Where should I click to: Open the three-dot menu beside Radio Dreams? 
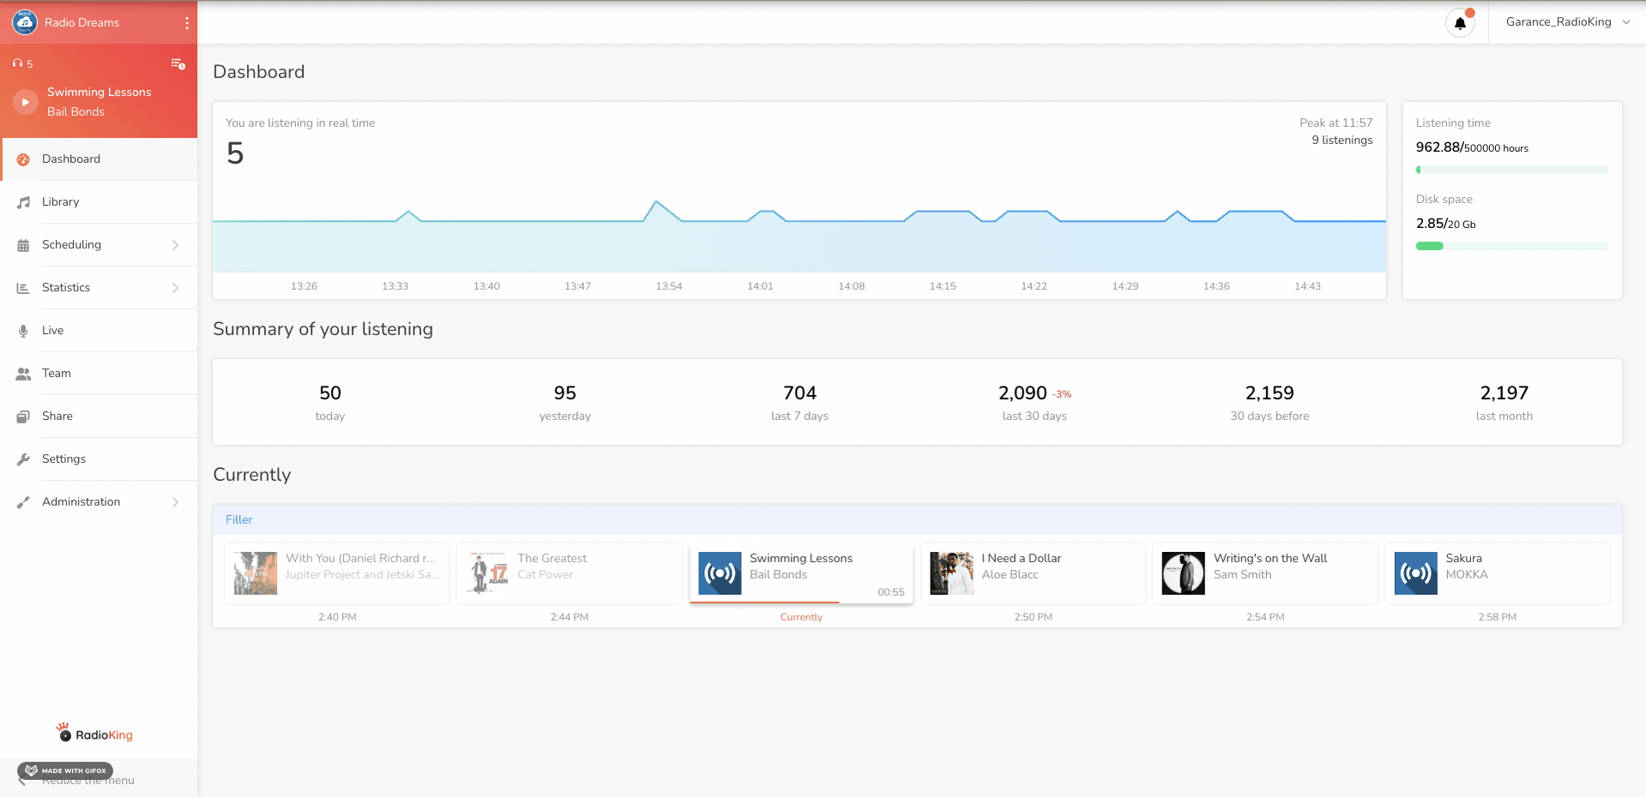click(x=187, y=23)
